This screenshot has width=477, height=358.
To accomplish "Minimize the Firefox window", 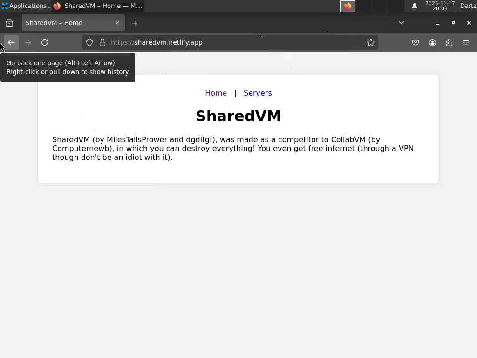I will point(437,23).
